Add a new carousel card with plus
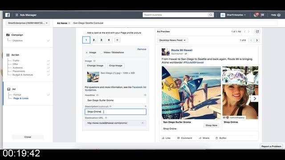This screenshot has width=285, height=160. click(x=117, y=40)
